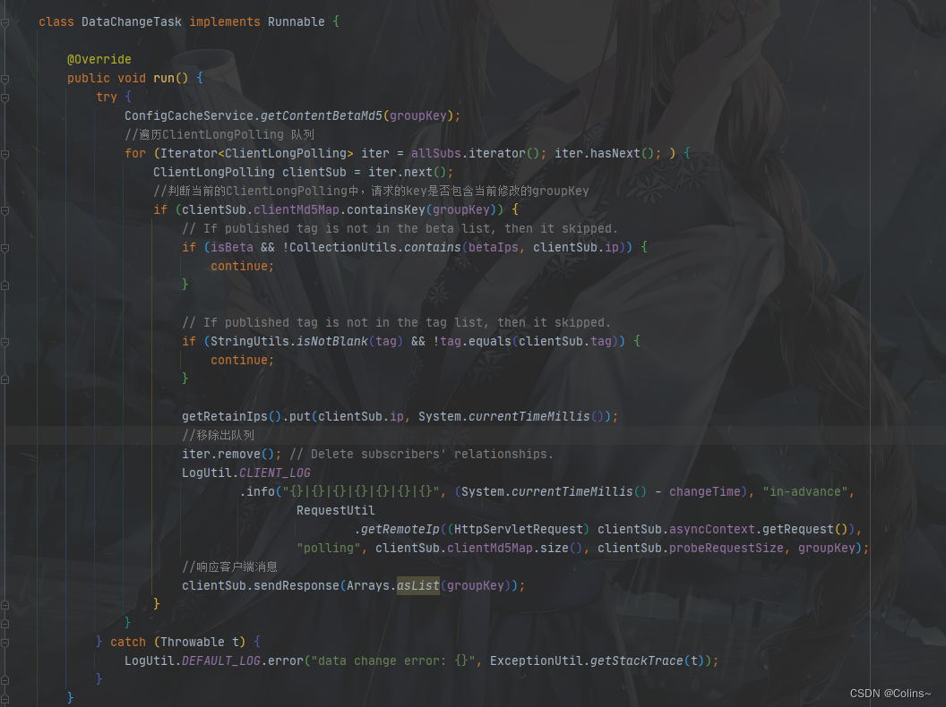
Task: Click the @Override annotation
Action: click(99, 59)
